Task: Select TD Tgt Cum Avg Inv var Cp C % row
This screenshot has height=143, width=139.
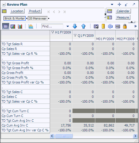Action: click(x=25, y=130)
